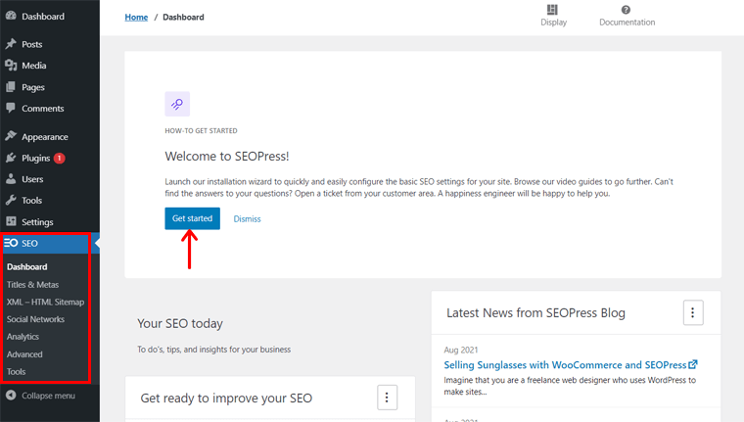Click the Media library icon
Viewport: 744px width, 422px height.
pyautogui.click(x=11, y=66)
